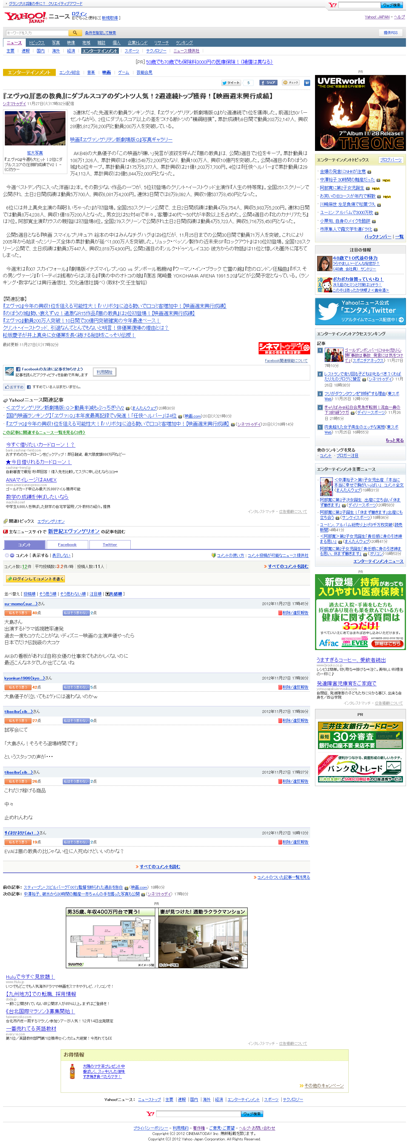This screenshot has width=409, height=1148.
Task: Open the ランキング top navigation tab
Action: (x=184, y=43)
